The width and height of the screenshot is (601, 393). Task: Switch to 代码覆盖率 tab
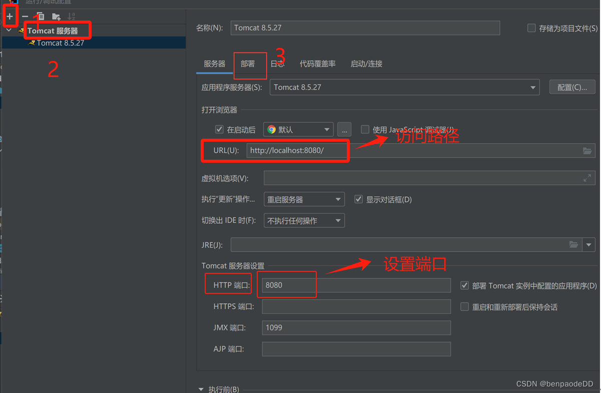click(318, 64)
